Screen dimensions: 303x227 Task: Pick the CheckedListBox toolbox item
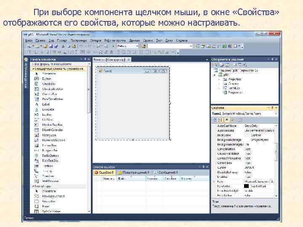click(x=52, y=89)
